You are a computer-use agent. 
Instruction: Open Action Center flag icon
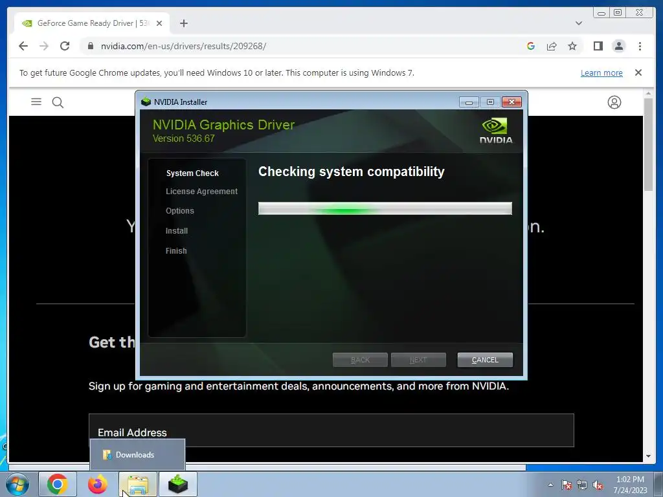click(567, 485)
